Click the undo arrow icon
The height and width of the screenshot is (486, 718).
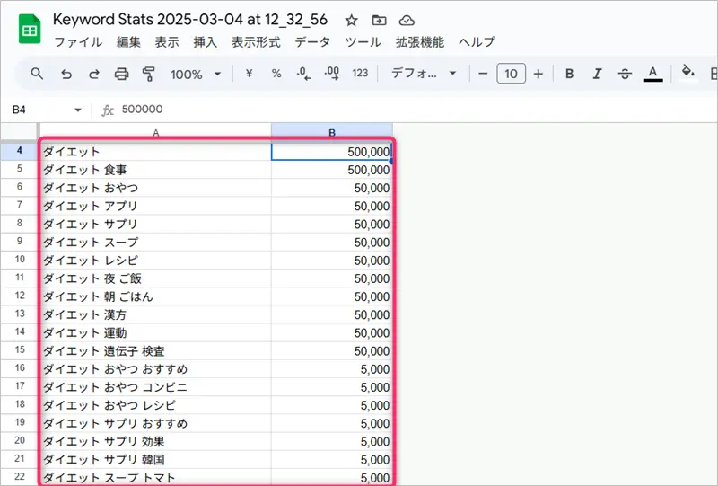point(66,74)
